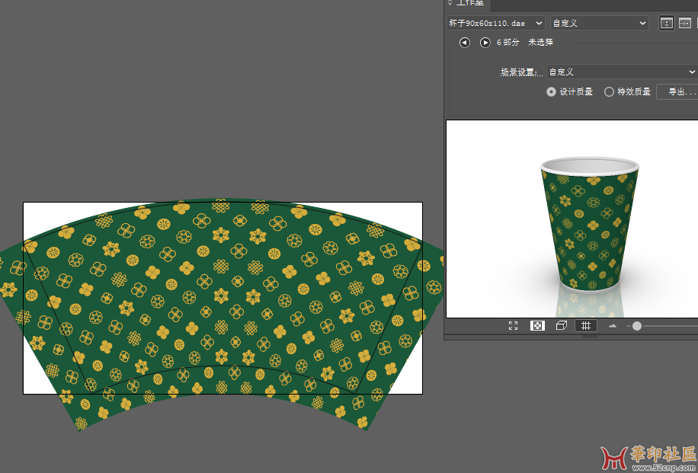Open the 杯子90x60x110.dae model dropdown
Image resolution: width=698 pixels, height=473 pixels.
495,24
